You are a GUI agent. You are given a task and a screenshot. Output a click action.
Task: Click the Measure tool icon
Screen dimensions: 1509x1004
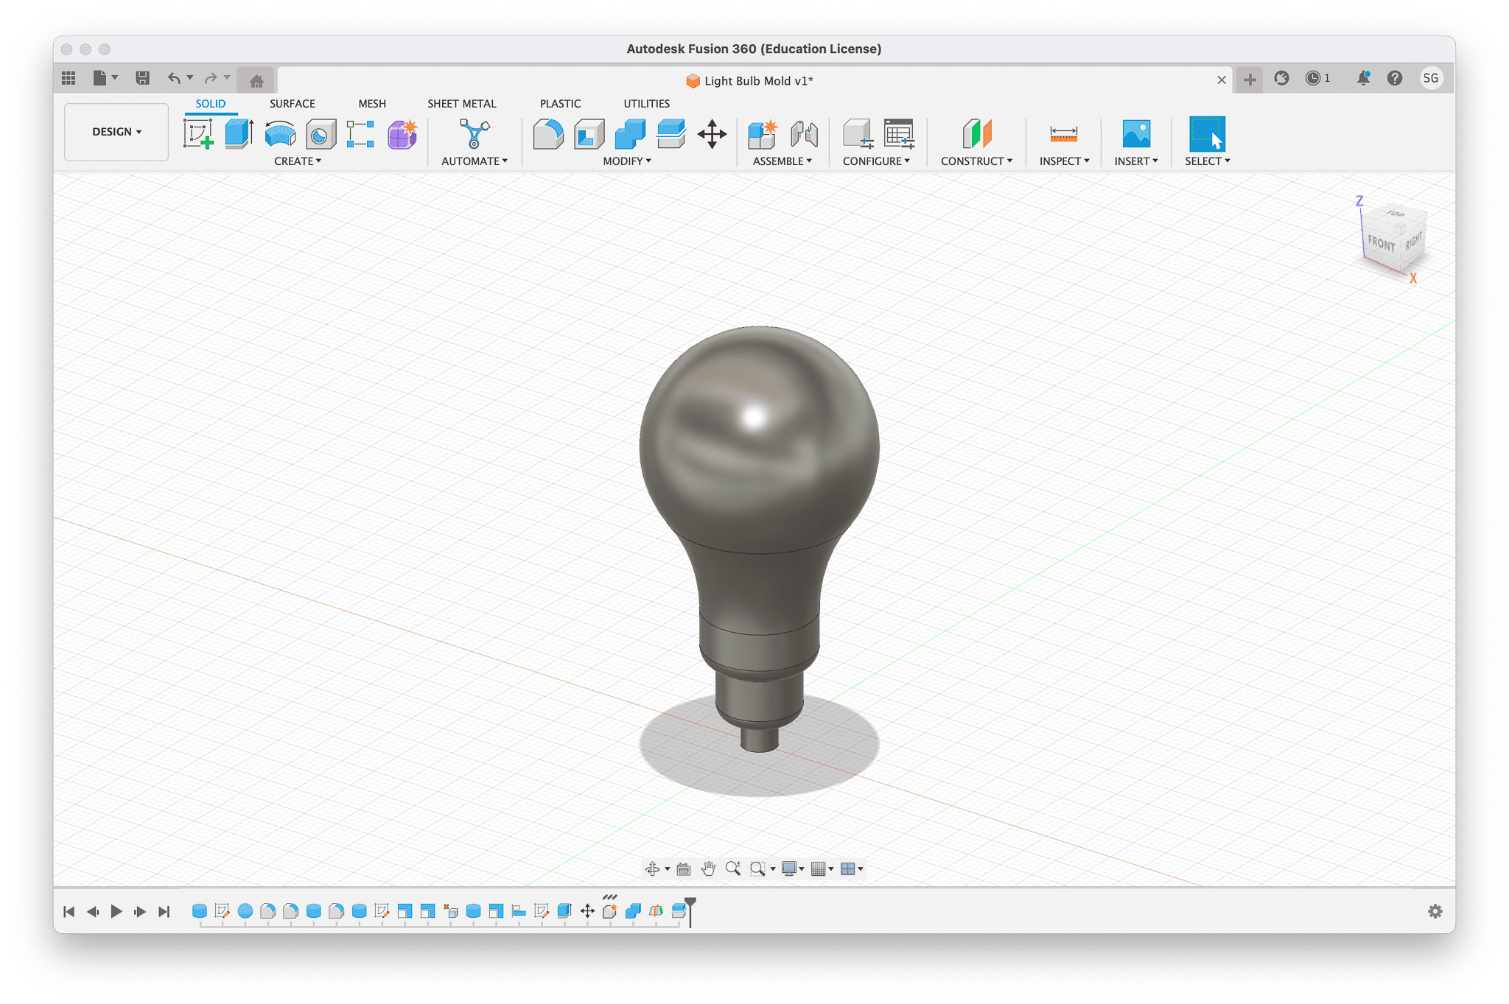pyautogui.click(x=1063, y=134)
